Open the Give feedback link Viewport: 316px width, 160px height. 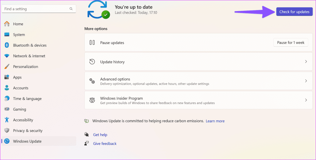click(105, 143)
